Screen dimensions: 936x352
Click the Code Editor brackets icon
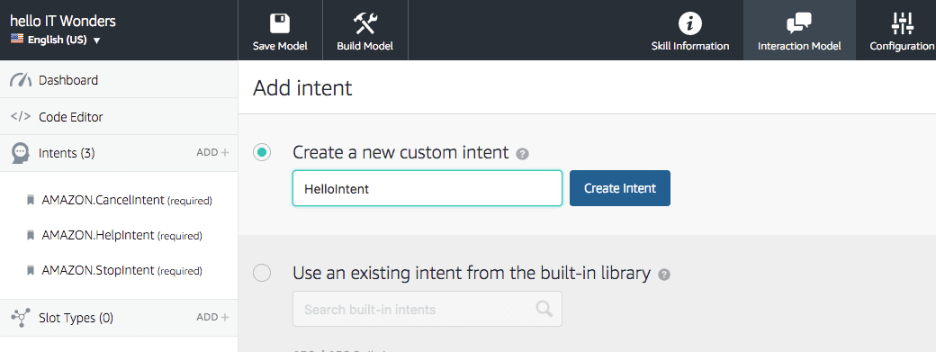point(21,116)
